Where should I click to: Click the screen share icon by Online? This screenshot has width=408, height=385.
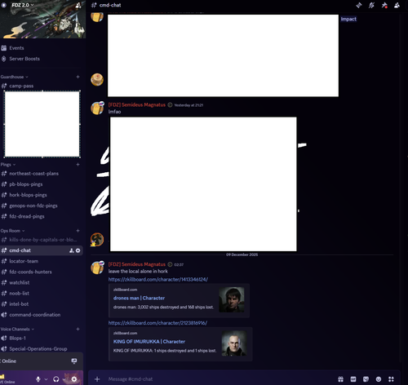pos(74,361)
